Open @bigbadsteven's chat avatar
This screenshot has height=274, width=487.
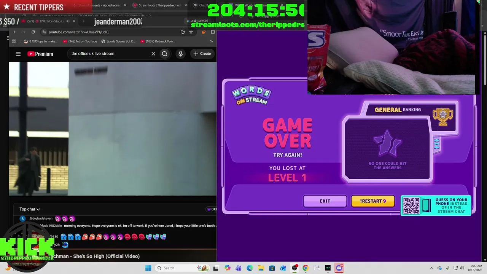point(22,219)
